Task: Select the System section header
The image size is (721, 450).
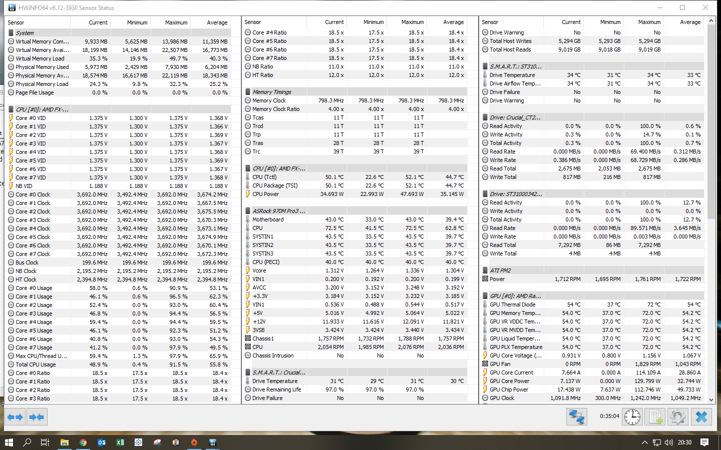Action: coord(119,33)
